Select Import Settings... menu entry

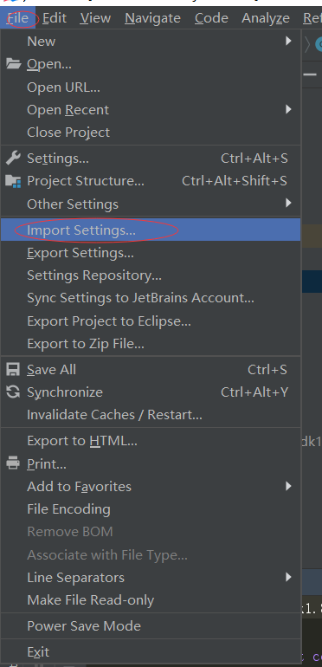pos(151,230)
